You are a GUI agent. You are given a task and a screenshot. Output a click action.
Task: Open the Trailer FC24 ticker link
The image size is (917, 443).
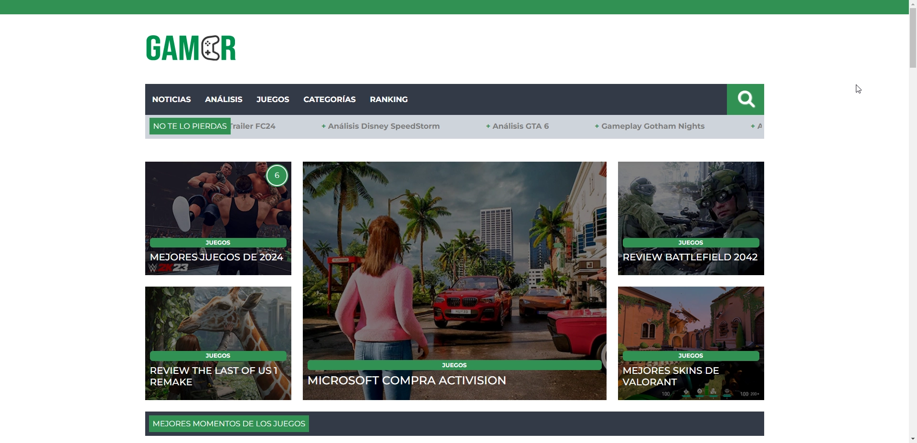[253, 126]
